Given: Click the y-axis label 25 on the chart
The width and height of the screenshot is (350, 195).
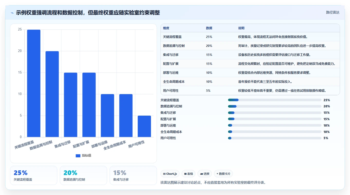Looking at the screenshot, I should click(x=20, y=29).
